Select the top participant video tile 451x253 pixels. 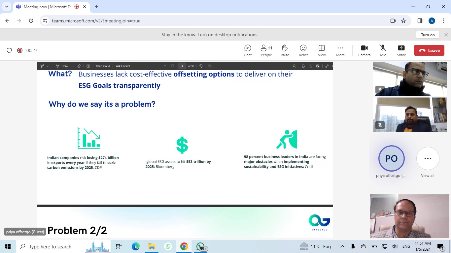pyautogui.click(x=410, y=79)
